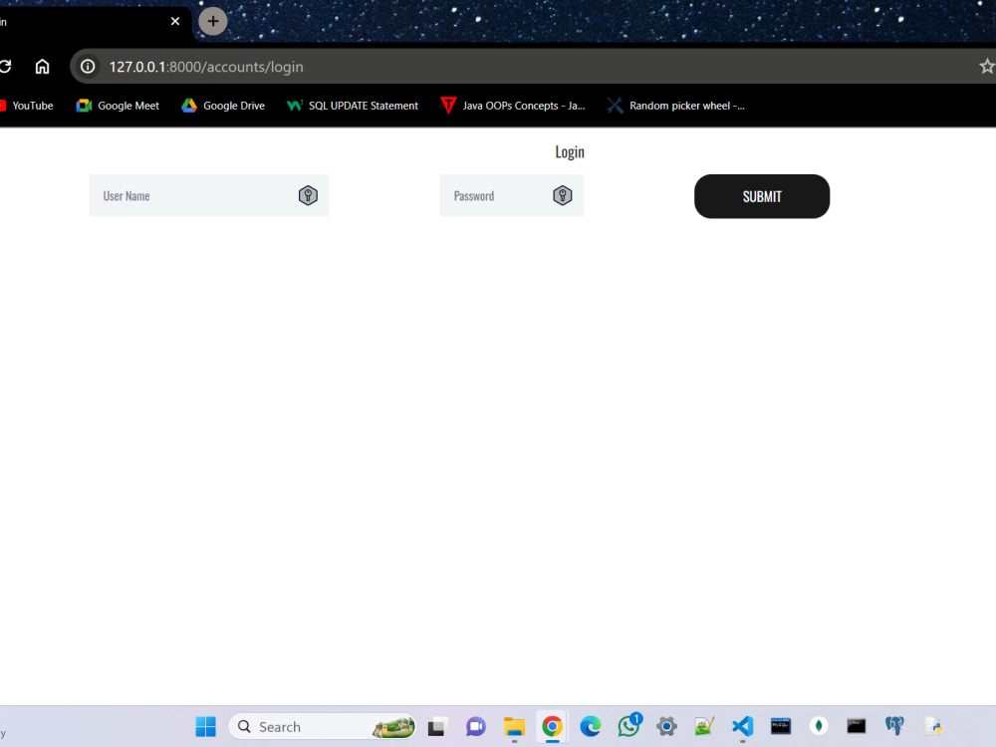The width and height of the screenshot is (996, 747).
Task: Open the Google Meet bookmark
Action: pyautogui.click(x=118, y=106)
